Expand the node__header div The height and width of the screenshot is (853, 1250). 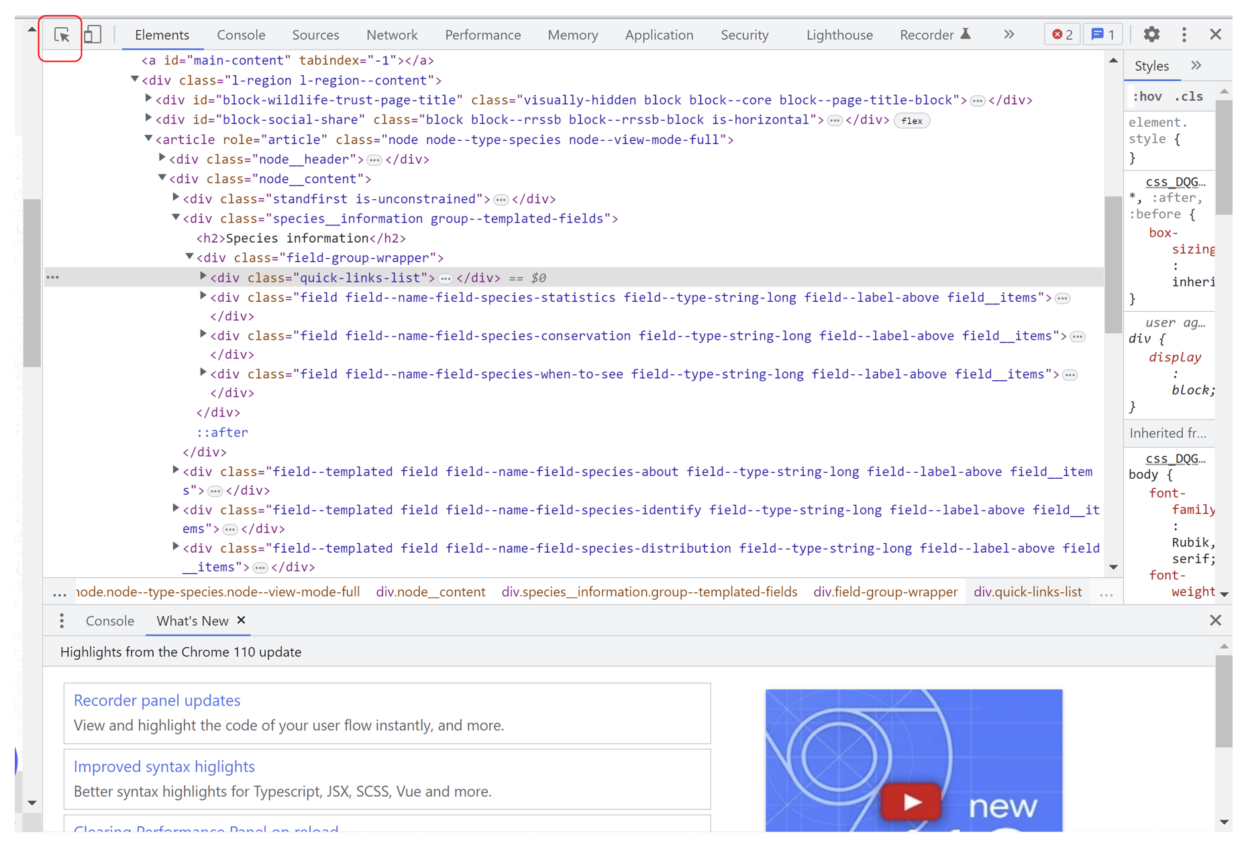[162, 158]
